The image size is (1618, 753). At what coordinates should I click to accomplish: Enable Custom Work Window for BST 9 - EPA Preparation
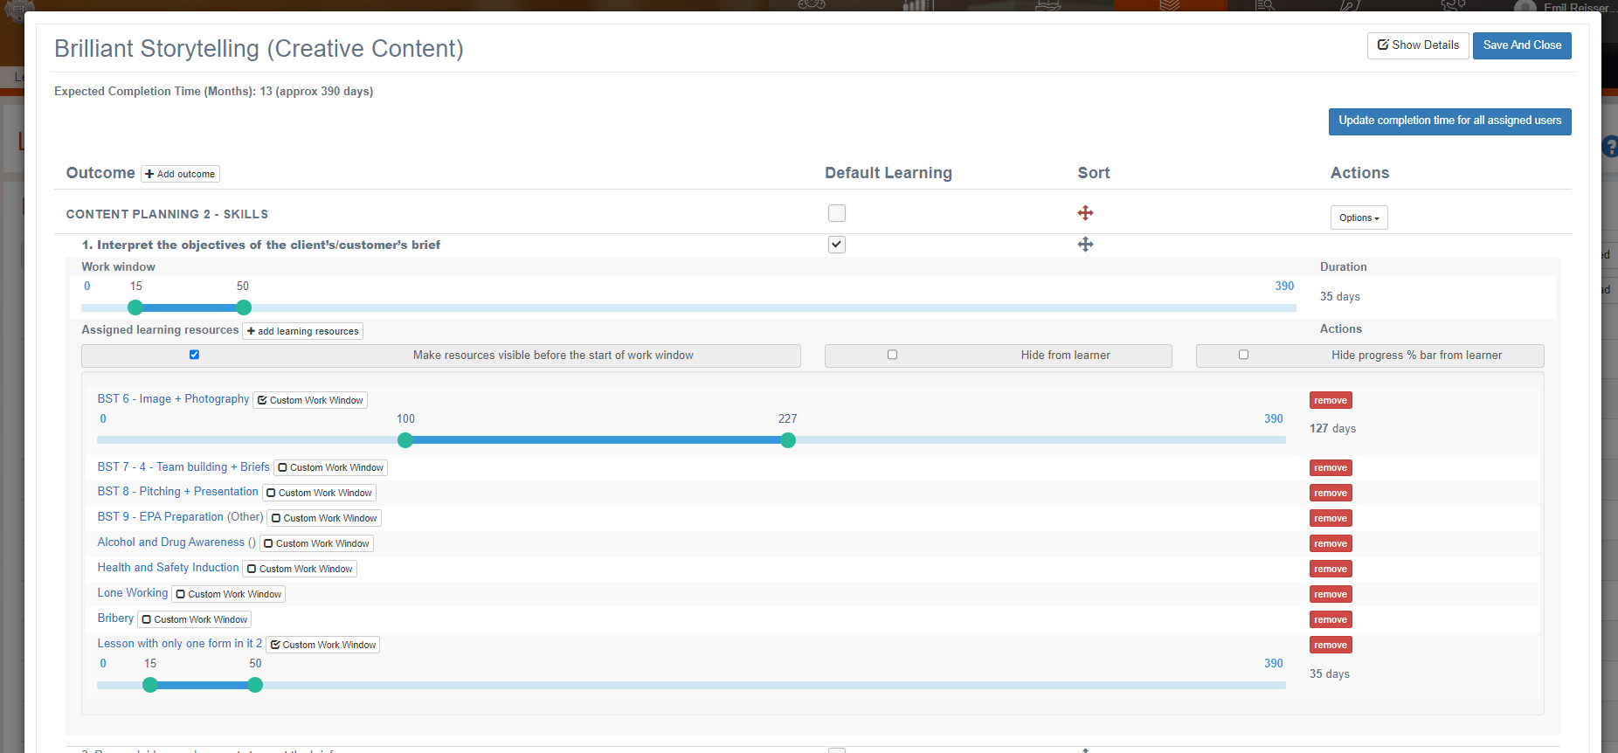click(324, 518)
